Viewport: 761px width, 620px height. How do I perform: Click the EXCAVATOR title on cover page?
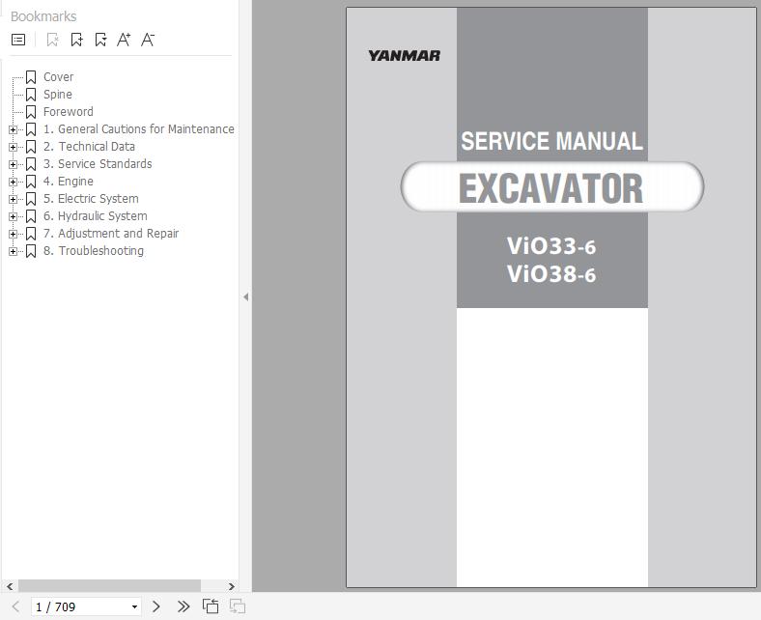click(551, 188)
